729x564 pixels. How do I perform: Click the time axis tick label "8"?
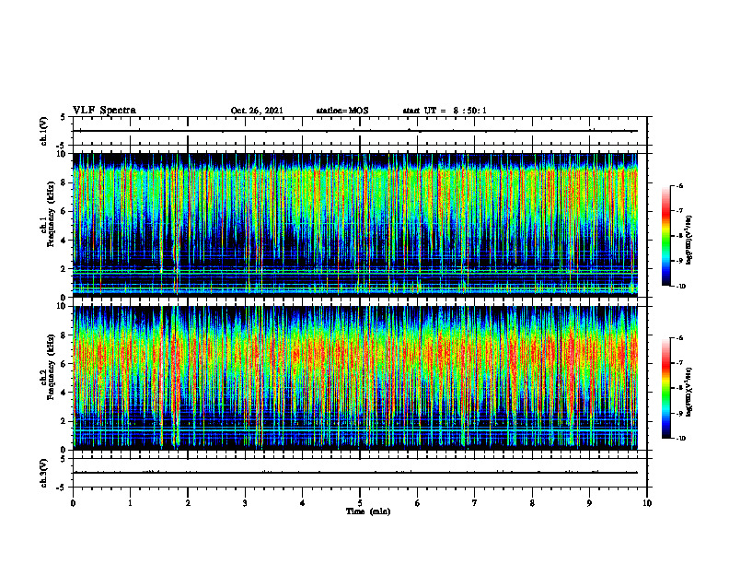(532, 503)
